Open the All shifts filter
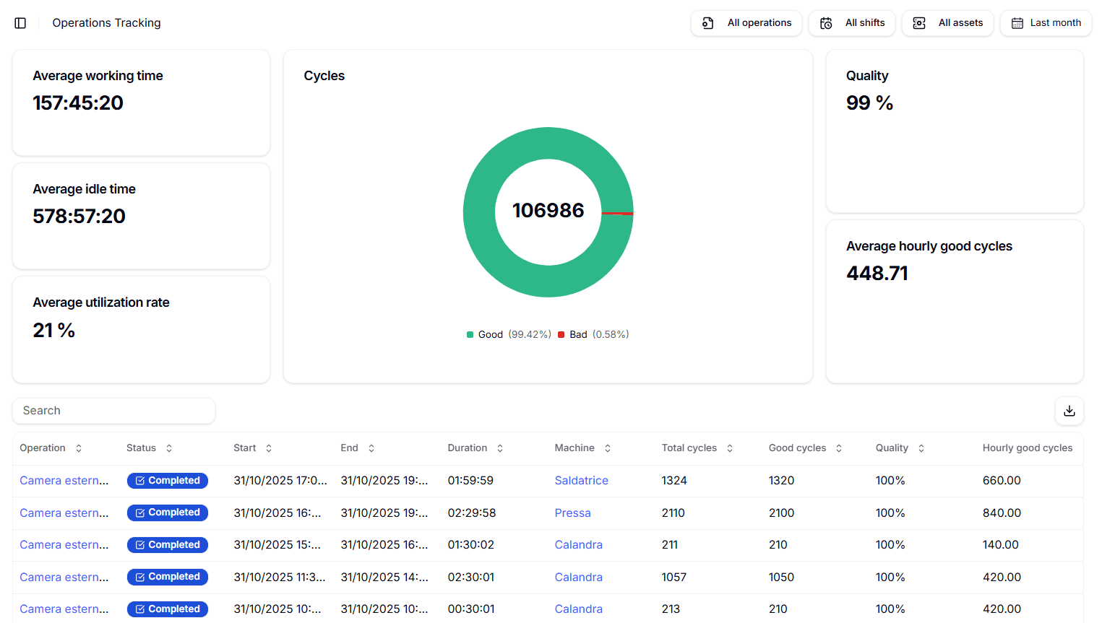Image resolution: width=1102 pixels, height=623 pixels. tap(852, 23)
